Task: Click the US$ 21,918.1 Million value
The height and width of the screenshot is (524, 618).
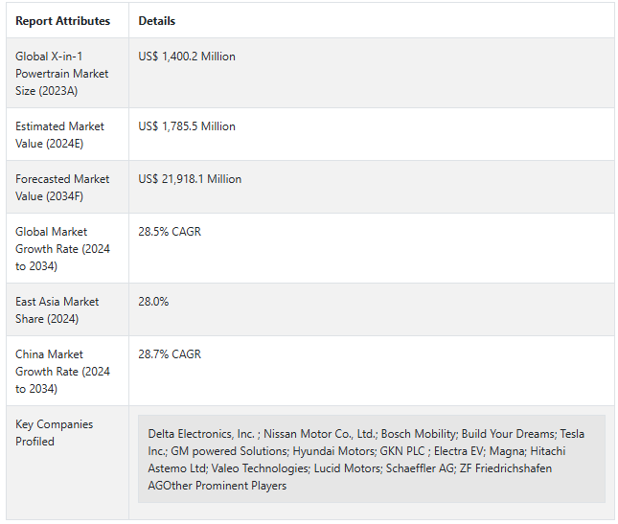Action: [190, 179]
